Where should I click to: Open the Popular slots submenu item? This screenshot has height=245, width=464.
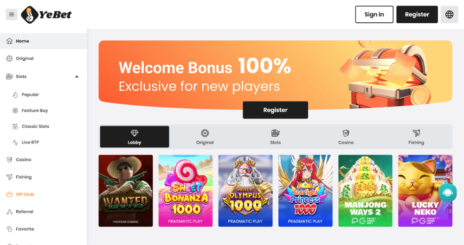coord(30,94)
